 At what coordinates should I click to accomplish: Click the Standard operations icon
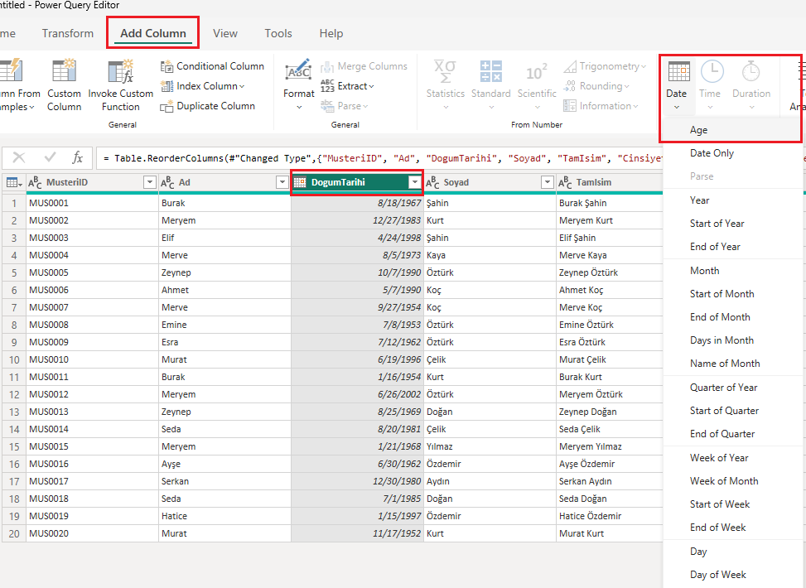point(491,71)
